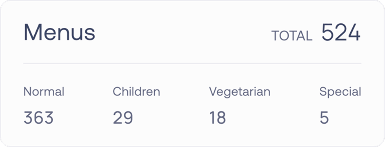Select the Vegetarian menus count 18
The image size is (385, 147).
[x=217, y=118]
